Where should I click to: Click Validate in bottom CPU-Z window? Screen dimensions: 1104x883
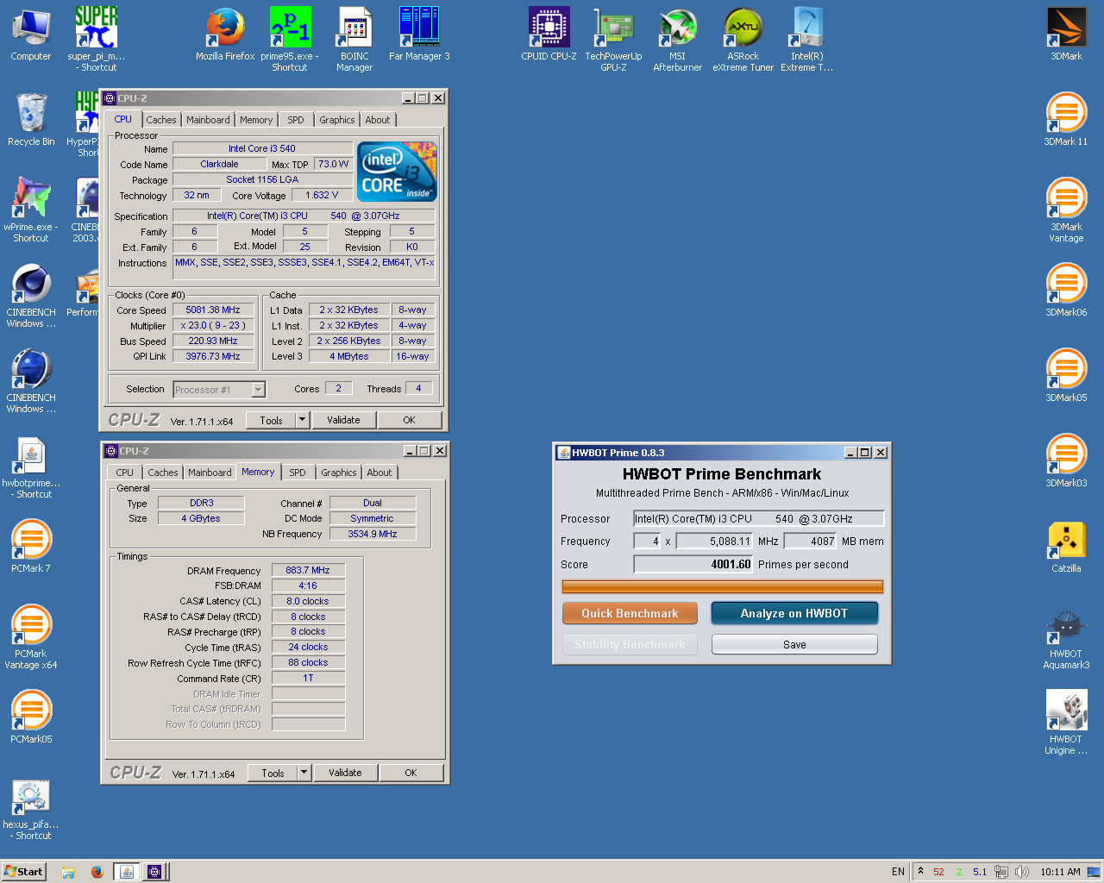pyautogui.click(x=345, y=773)
